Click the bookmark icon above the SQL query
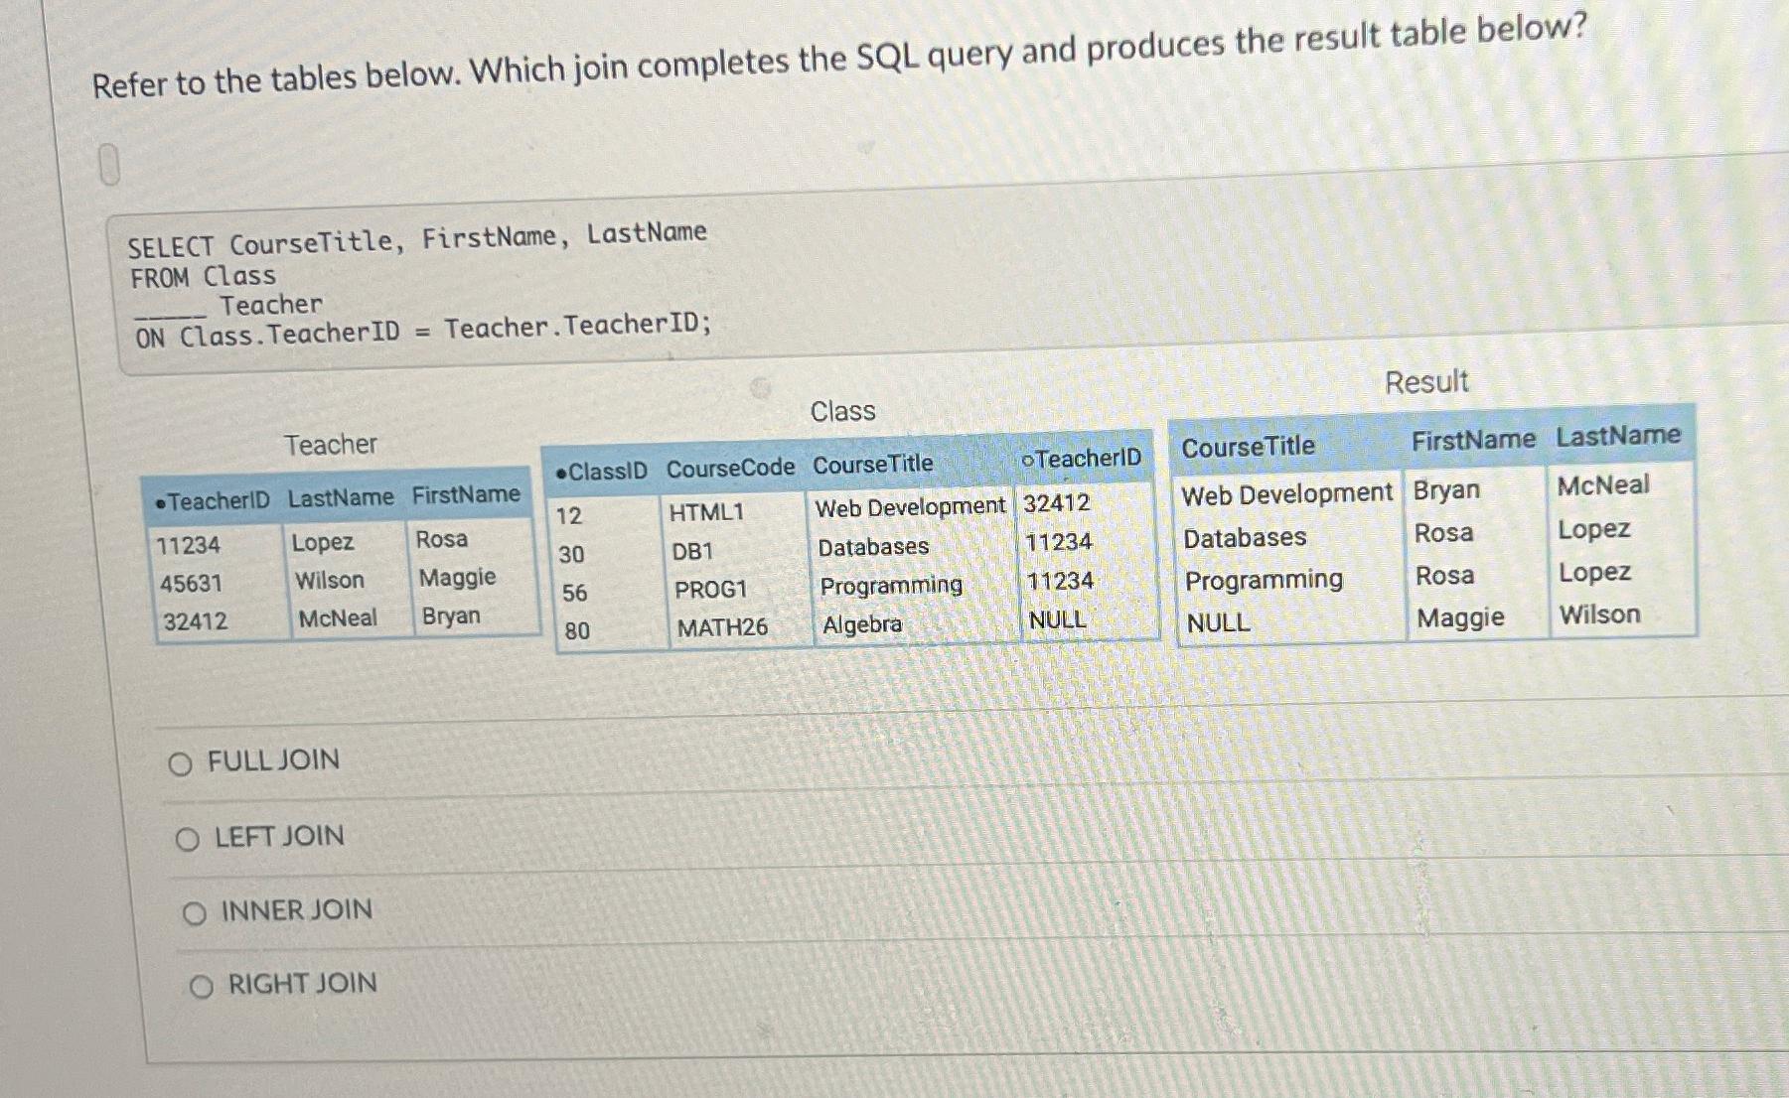The image size is (1789, 1098). [109, 164]
